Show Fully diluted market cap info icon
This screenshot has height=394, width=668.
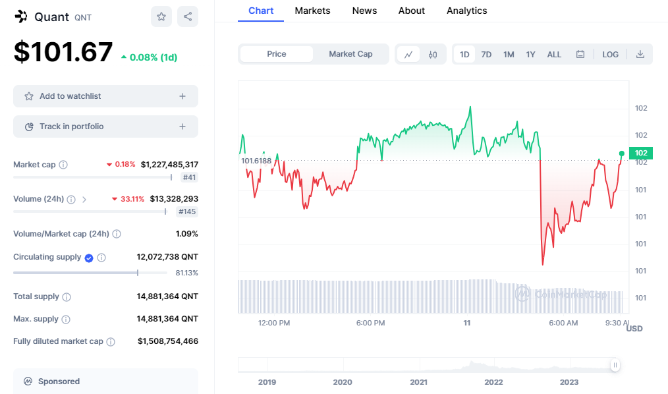coord(110,341)
